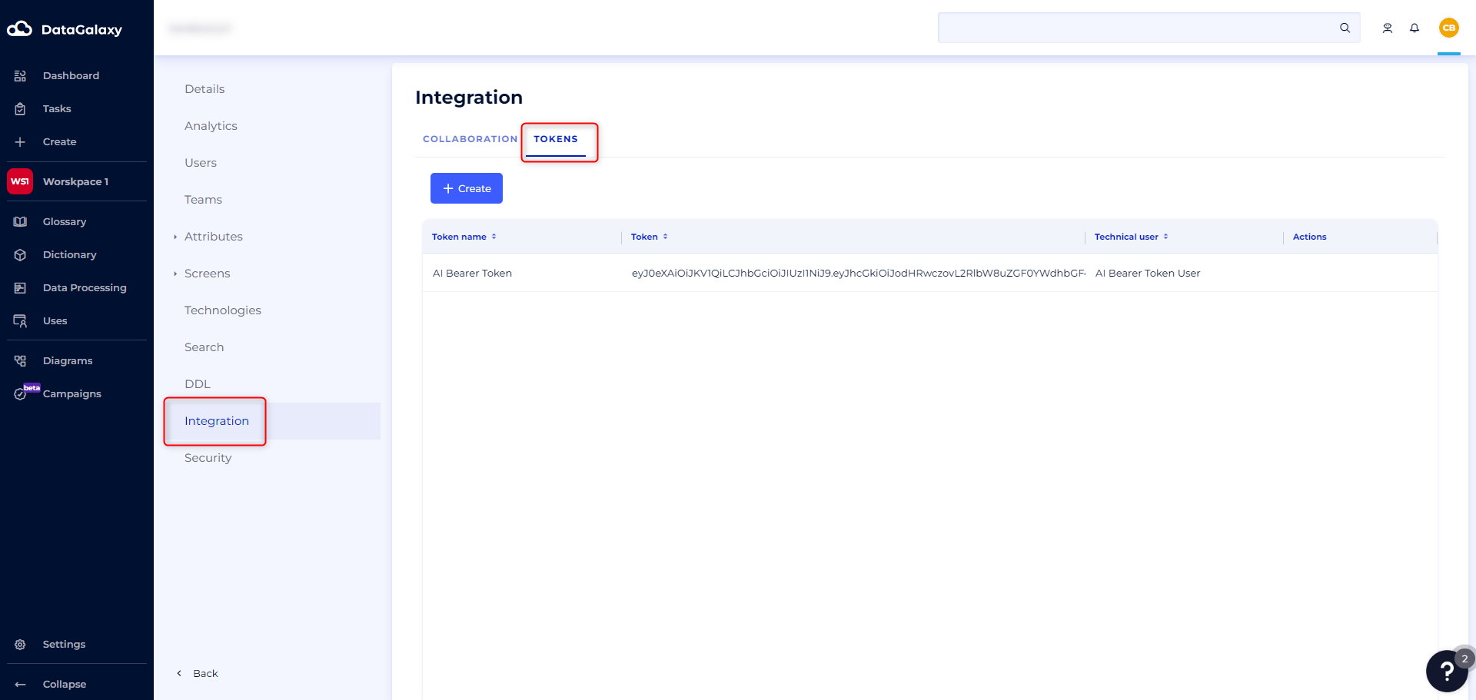1476x700 pixels.
Task: Click the Collapse arrow icon
Action: tap(20, 684)
